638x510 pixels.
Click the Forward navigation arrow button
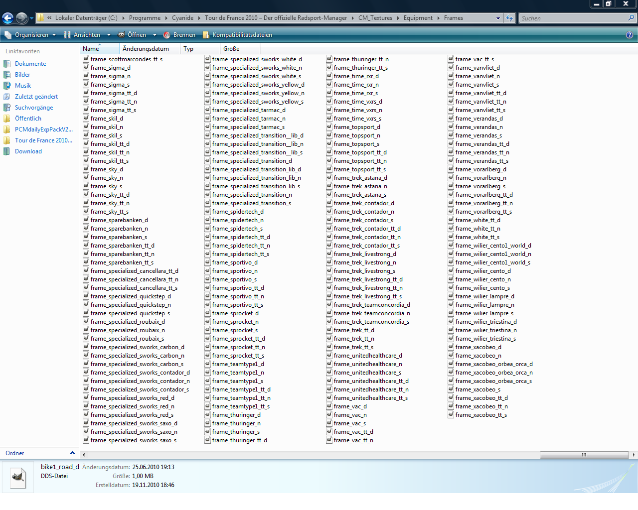click(21, 18)
